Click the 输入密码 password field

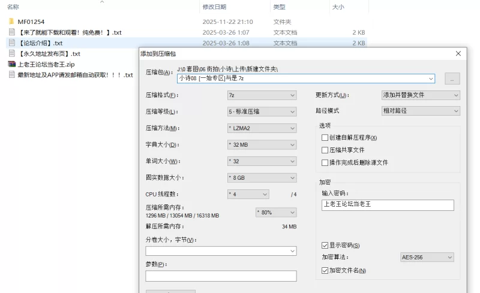point(388,205)
